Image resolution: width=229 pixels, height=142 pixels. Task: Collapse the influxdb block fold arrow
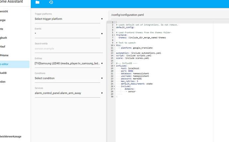[x=114, y=66]
